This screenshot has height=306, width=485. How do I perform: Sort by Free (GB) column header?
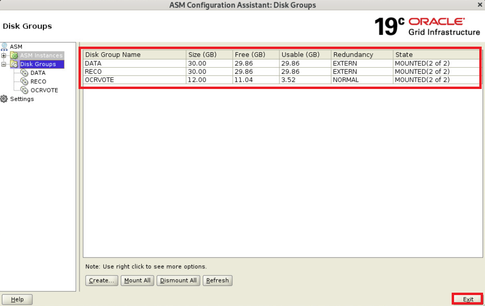(256, 55)
